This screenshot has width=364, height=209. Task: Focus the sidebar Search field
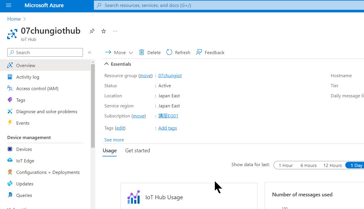[x=45, y=52]
